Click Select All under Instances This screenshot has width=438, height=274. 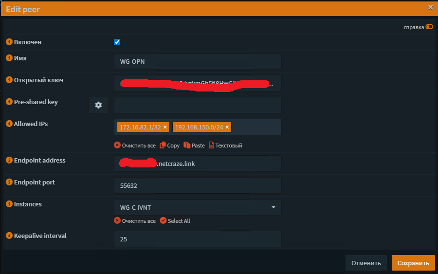click(x=163, y=220)
